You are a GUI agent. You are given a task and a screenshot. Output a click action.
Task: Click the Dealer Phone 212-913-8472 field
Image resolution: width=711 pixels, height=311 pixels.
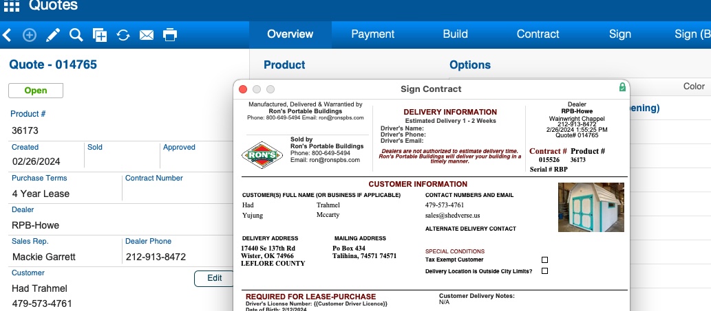[156, 257]
